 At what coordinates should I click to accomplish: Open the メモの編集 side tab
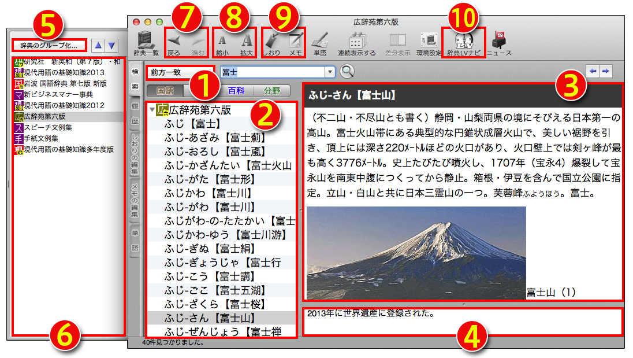135,201
